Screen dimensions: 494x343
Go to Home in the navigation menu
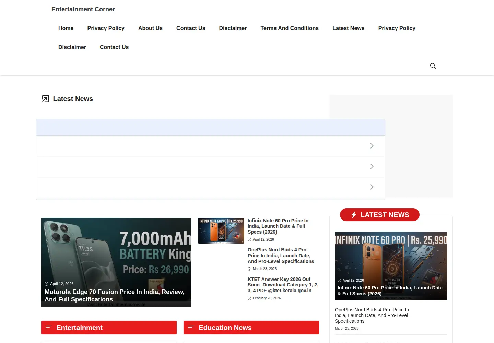(x=66, y=28)
